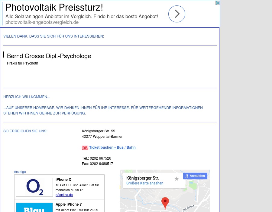This screenshot has width=272, height=212.
Task: Click the photovoltaik-angebotsvergleich.de ad URL
Action: pos(42,22)
